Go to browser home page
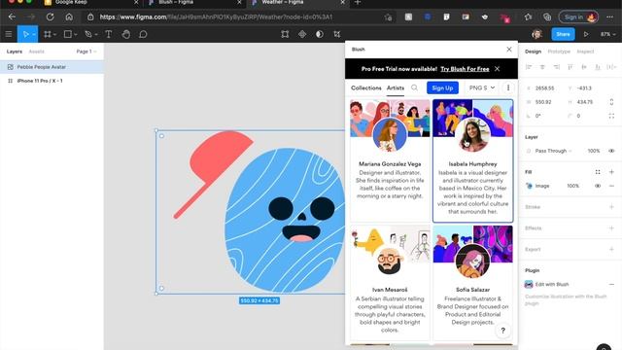The image size is (622, 350). pos(69,17)
